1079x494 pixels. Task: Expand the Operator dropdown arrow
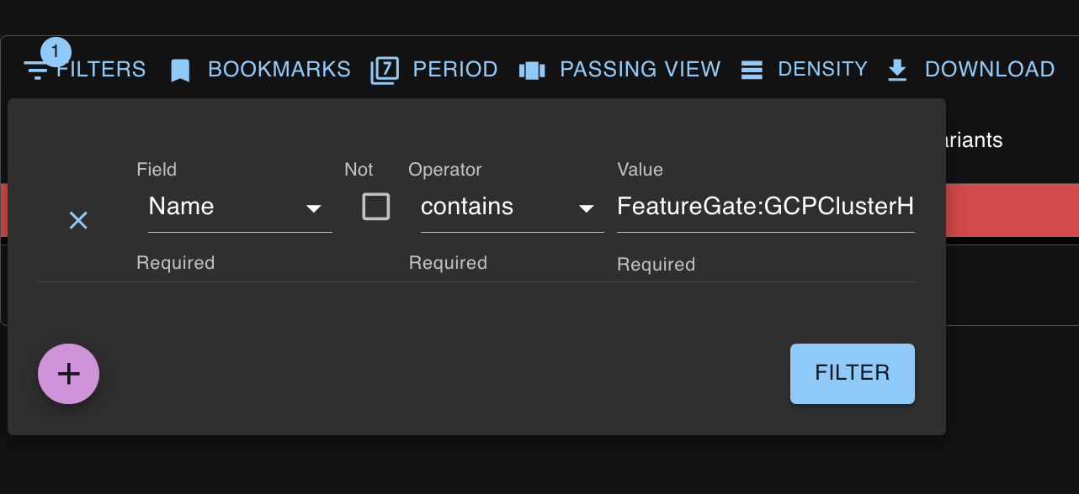587,208
